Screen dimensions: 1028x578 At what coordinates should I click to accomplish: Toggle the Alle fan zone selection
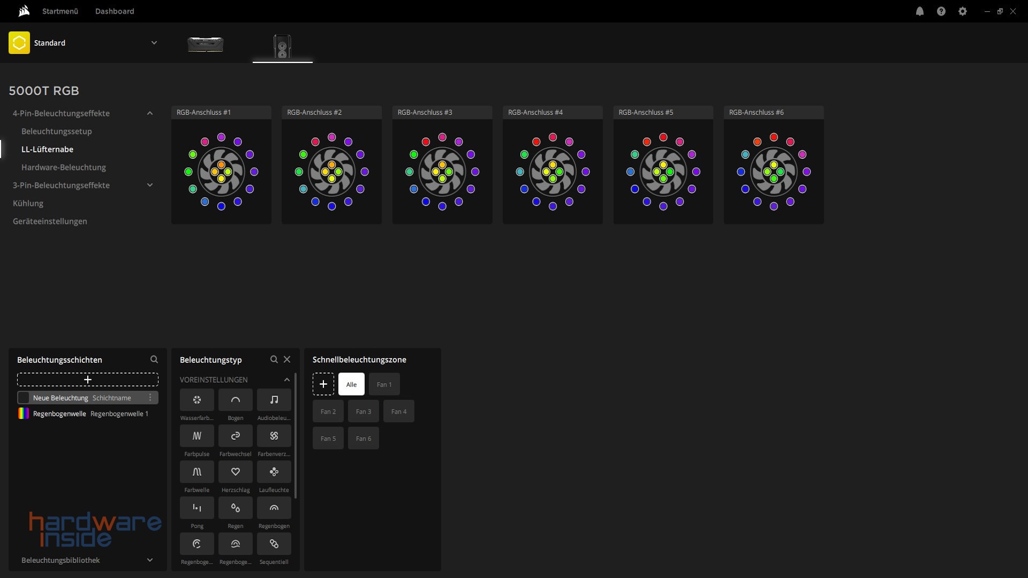click(x=351, y=384)
